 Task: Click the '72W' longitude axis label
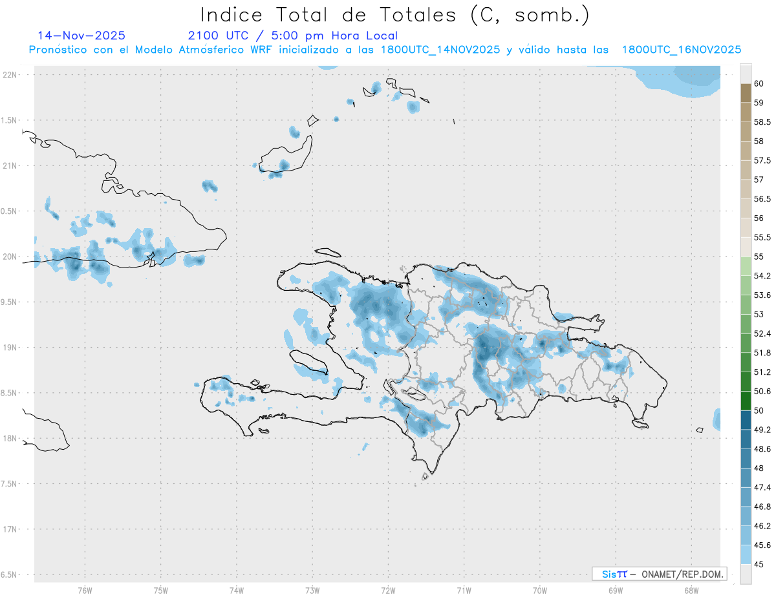pyautogui.click(x=388, y=591)
